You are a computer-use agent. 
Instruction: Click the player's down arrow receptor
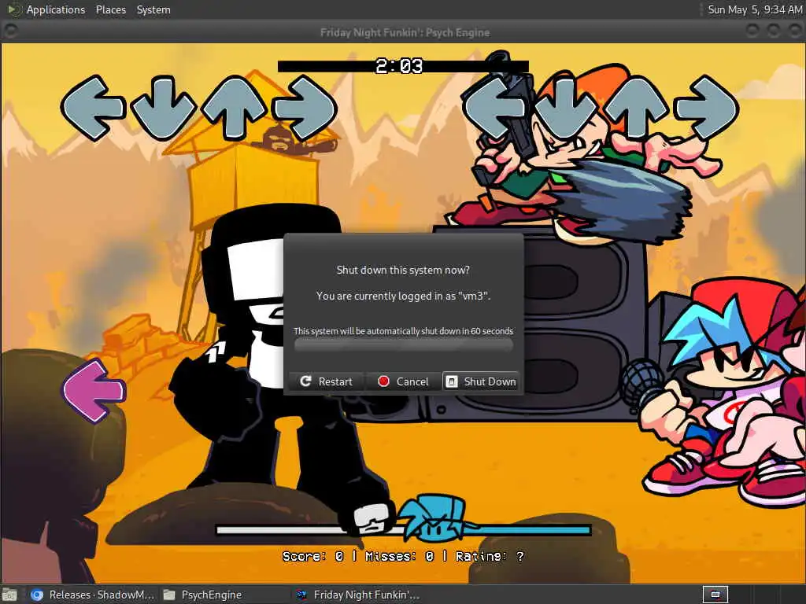(565, 108)
